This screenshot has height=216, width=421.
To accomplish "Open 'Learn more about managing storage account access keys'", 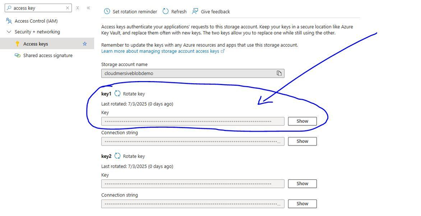I will pyautogui.click(x=160, y=51).
